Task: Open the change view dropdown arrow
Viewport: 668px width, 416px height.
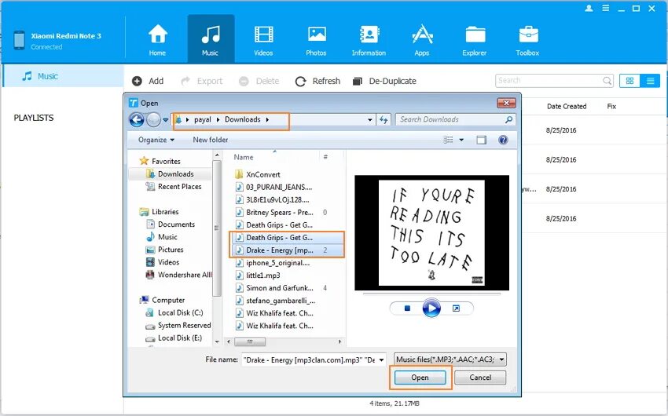Action: click(x=461, y=140)
